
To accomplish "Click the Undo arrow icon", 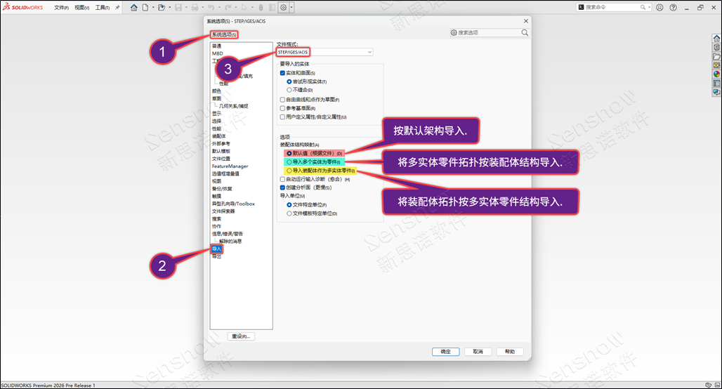I will [211, 7].
